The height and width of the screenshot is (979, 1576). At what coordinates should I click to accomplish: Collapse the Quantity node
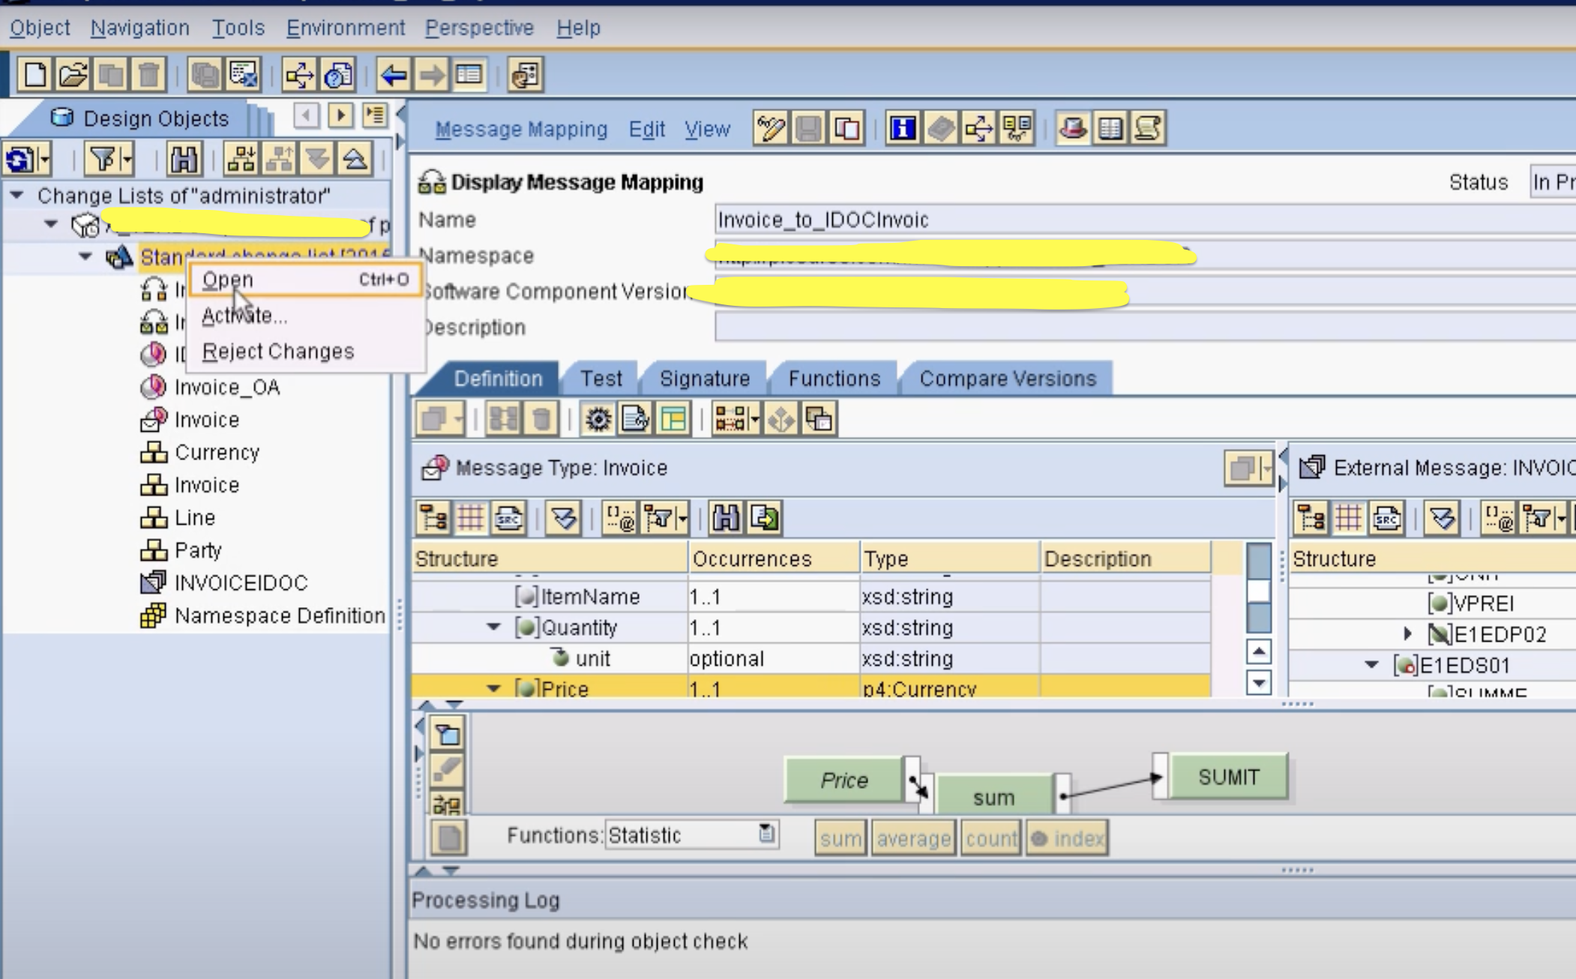[x=493, y=627]
